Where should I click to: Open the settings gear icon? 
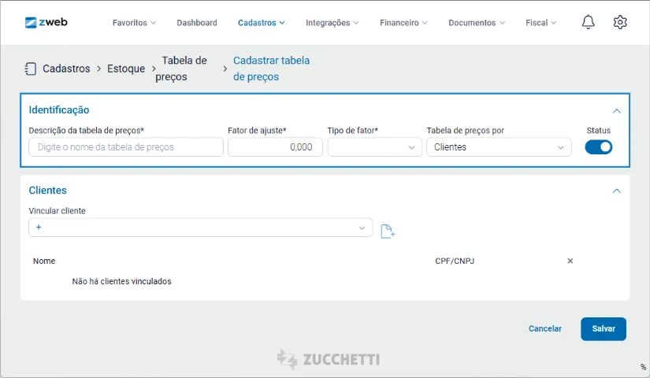coord(620,22)
